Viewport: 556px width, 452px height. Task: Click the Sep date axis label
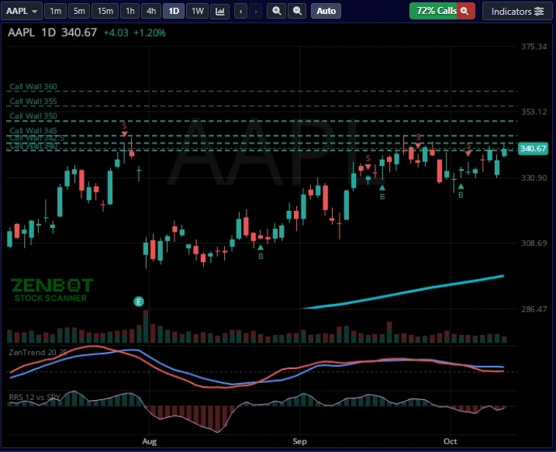tap(299, 441)
